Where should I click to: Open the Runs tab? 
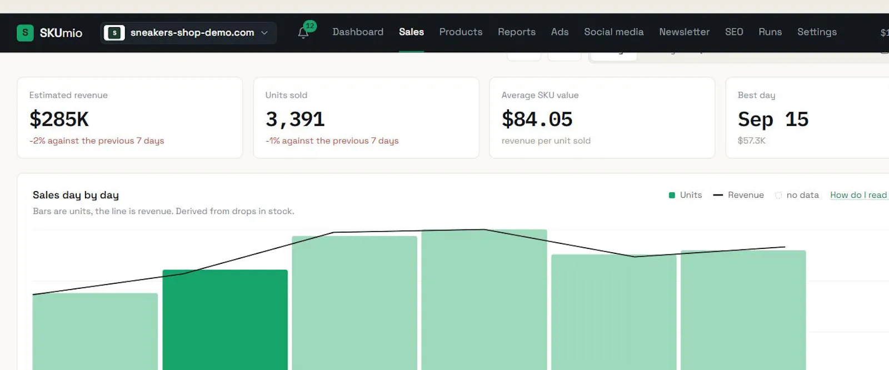(x=770, y=32)
